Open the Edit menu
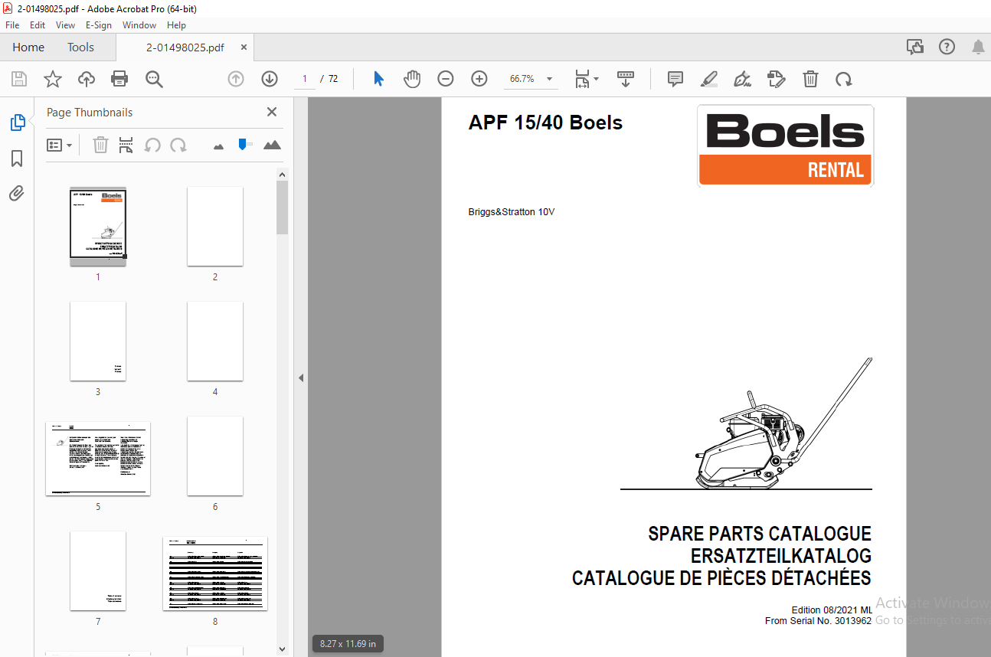Image resolution: width=991 pixels, height=657 pixels. pos(38,25)
